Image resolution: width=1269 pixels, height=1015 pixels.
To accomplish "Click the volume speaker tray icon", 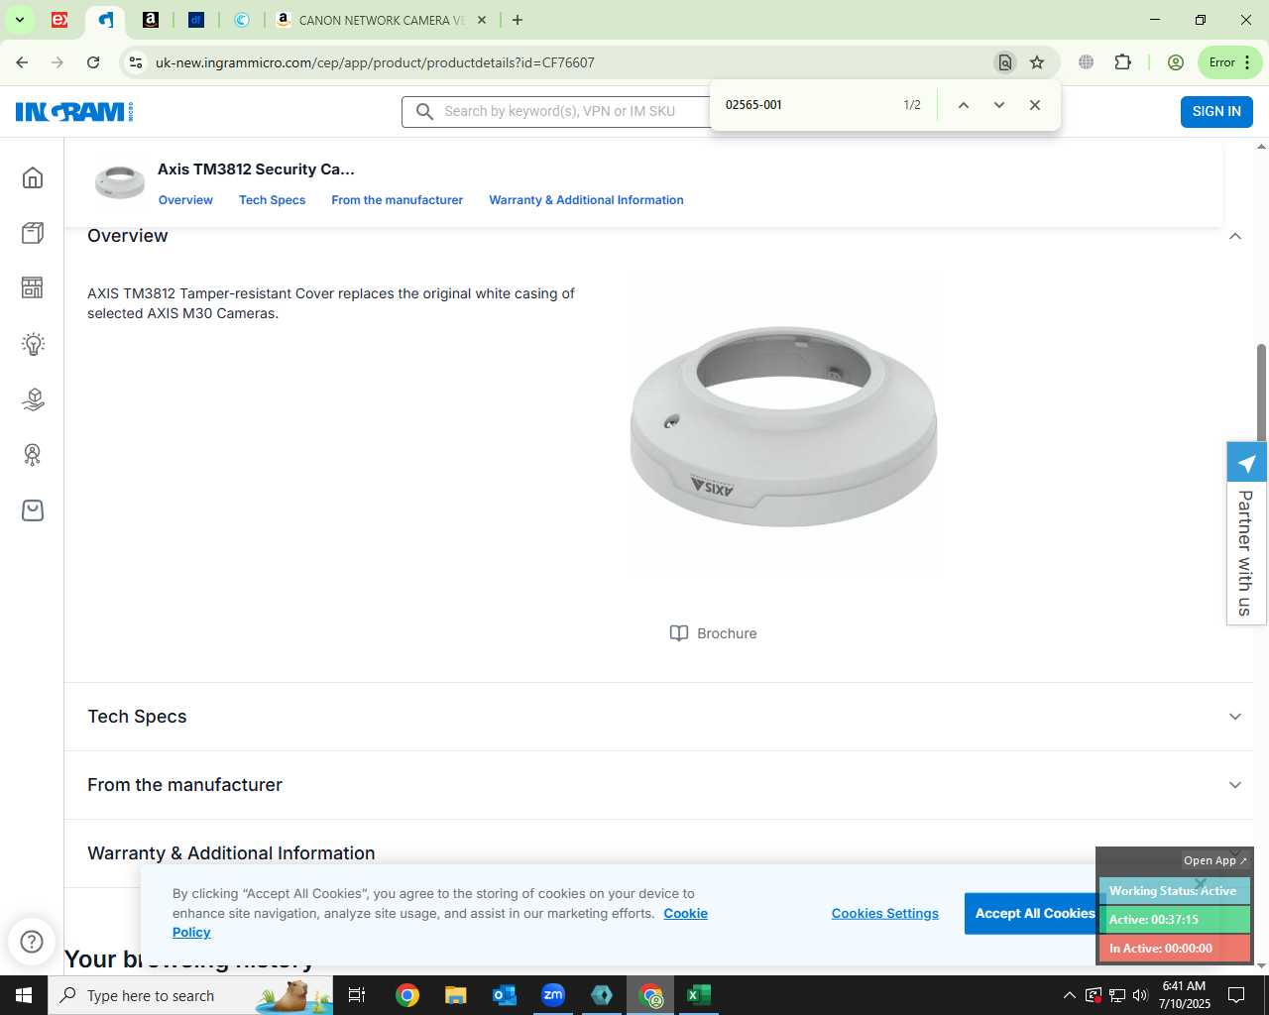I will click(x=1140, y=995).
